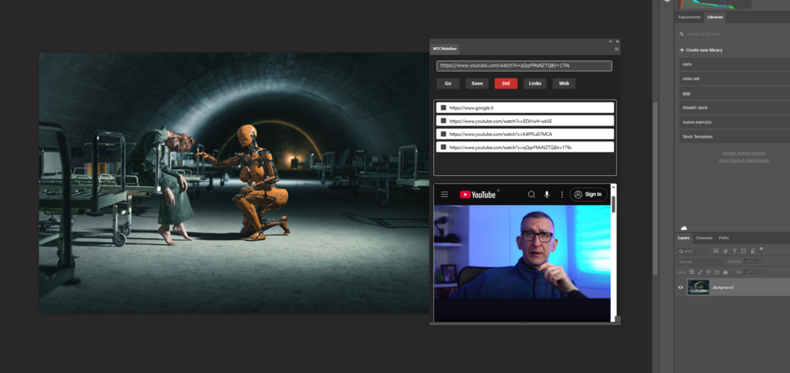Check the box for https://www.google.it
This screenshot has width=790, height=373.
(x=443, y=108)
